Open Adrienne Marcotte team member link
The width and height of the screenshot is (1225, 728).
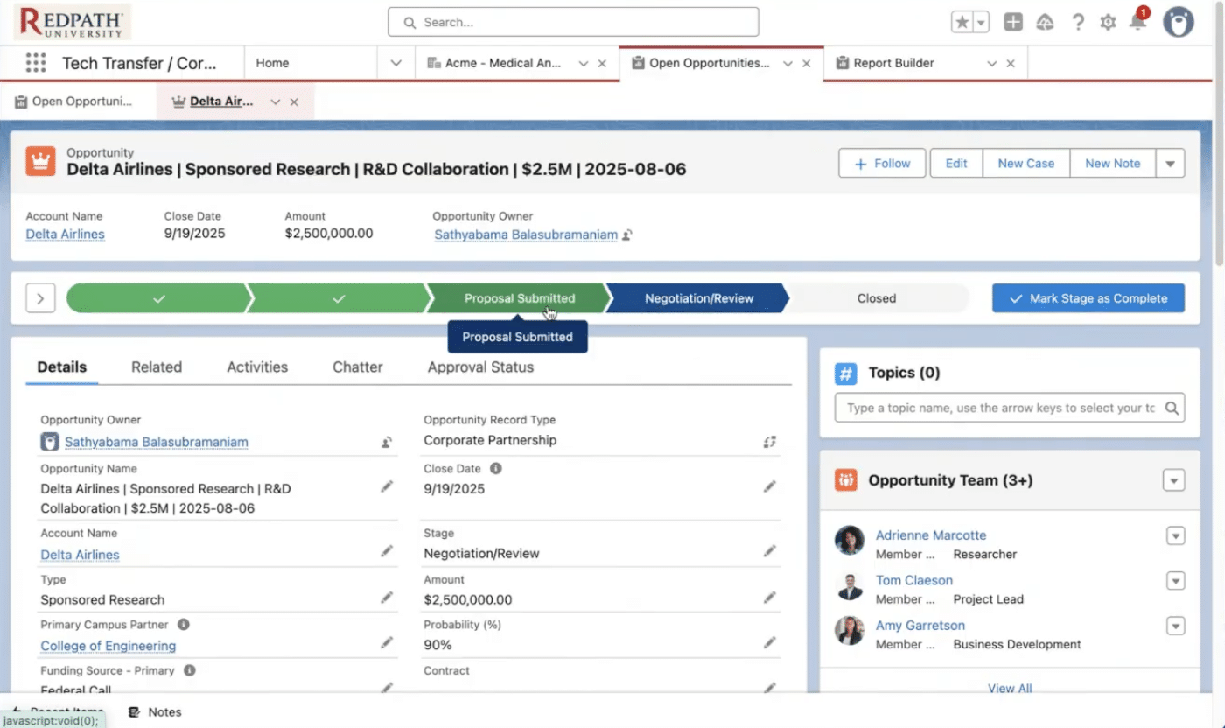tap(931, 535)
